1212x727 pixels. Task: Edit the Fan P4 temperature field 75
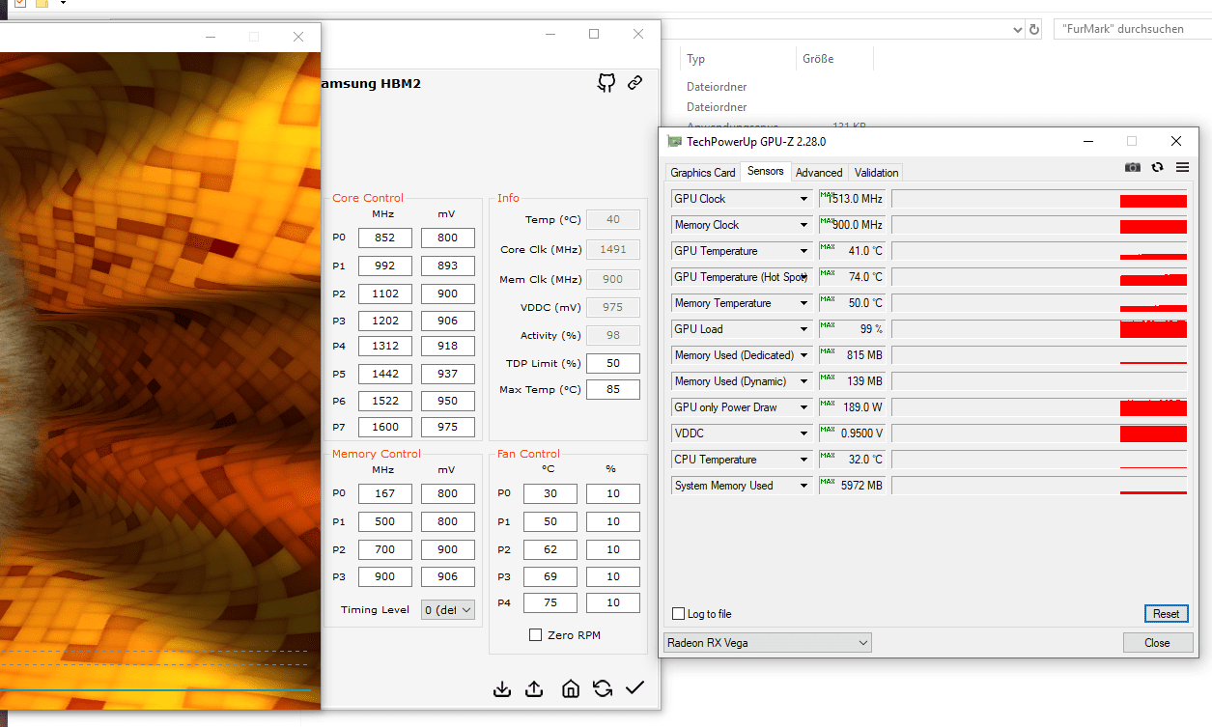[x=550, y=602]
